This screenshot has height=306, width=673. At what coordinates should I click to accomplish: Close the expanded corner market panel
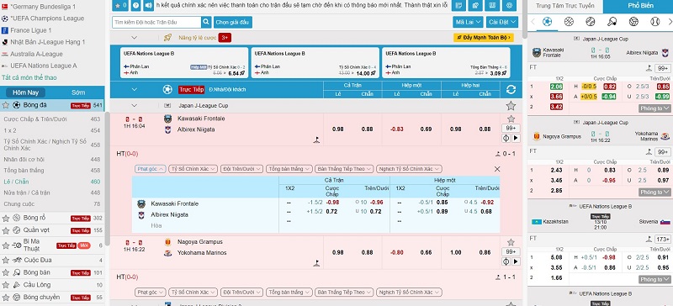(497, 169)
